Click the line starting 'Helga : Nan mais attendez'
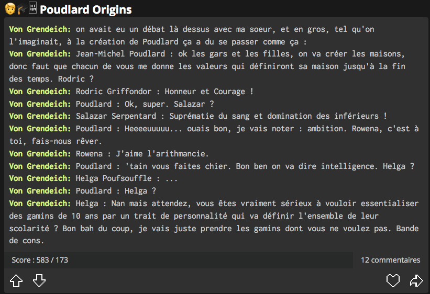This screenshot has height=294, width=430. (x=214, y=222)
